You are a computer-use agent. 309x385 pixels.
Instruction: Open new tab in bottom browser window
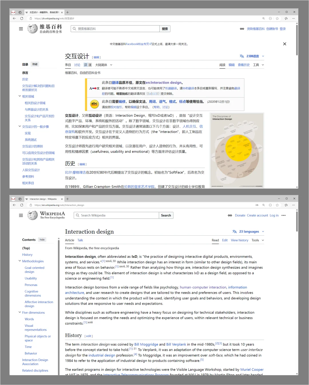pyautogui.click(x=68, y=199)
